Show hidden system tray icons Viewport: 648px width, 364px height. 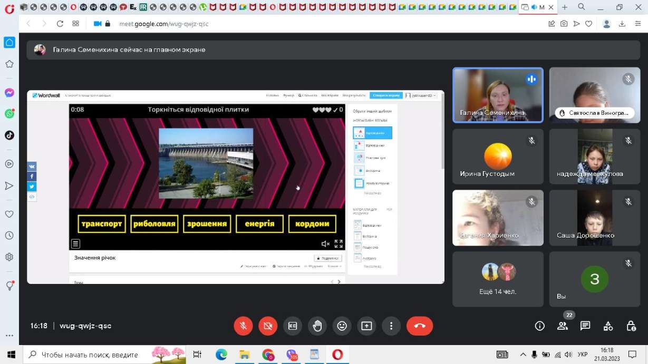pos(523,355)
